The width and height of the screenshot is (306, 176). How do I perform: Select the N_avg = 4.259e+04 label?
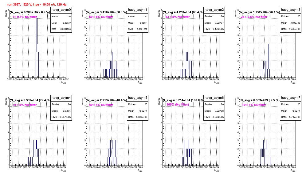[x=183, y=12]
